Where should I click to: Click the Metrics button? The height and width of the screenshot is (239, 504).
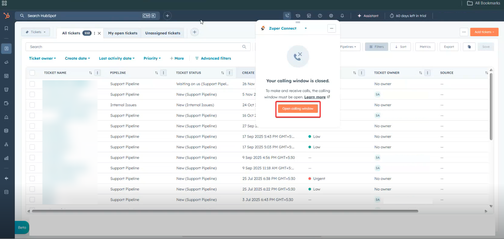(x=425, y=47)
